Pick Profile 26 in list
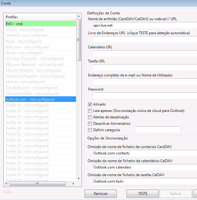The image size is (197, 200). (40, 169)
